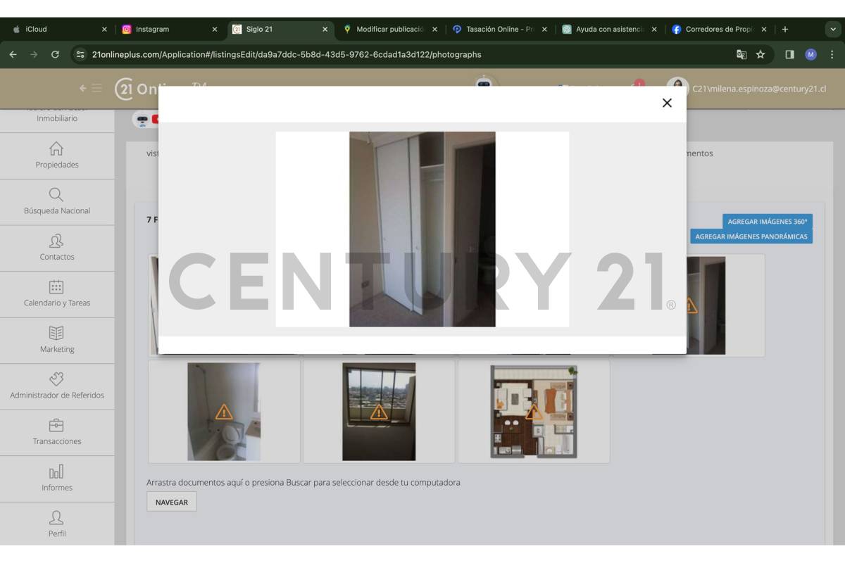This screenshot has height=563, width=845.
Task: Click the robot assistant icon in header
Action: (x=484, y=82)
